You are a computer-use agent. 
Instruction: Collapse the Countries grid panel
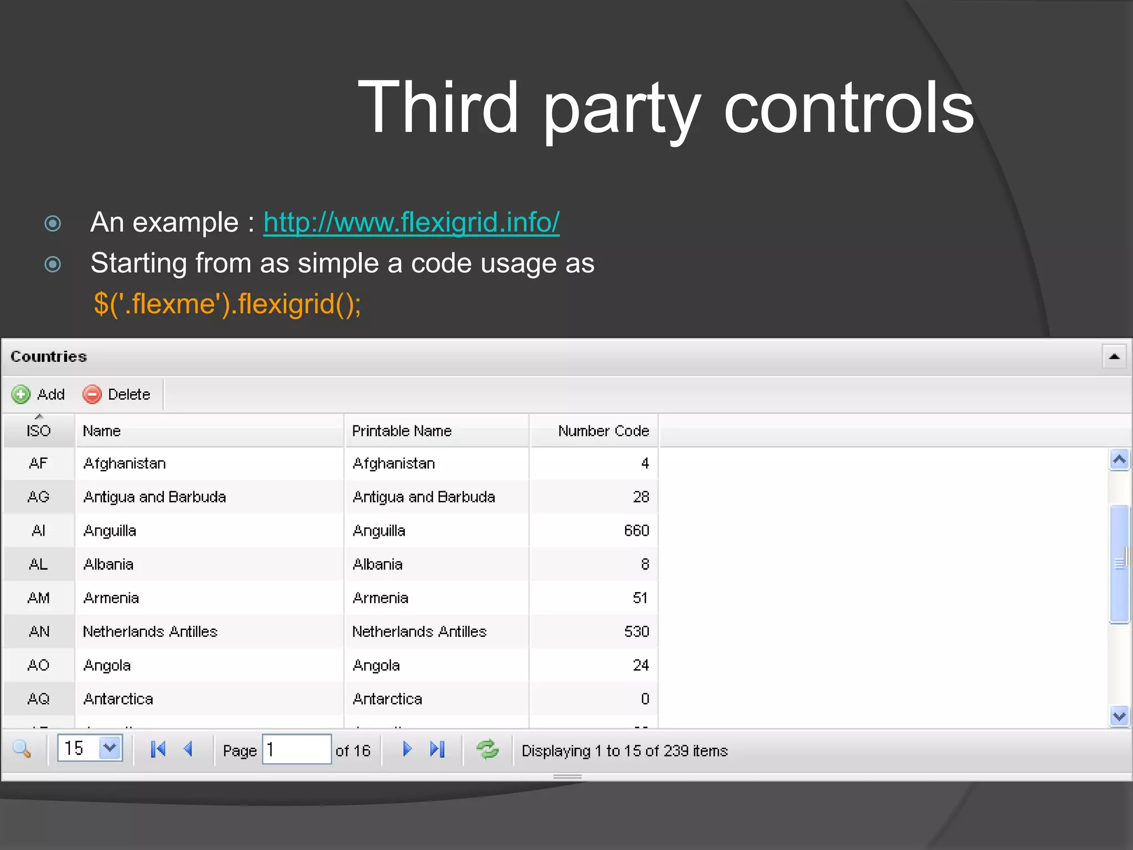tap(1114, 356)
